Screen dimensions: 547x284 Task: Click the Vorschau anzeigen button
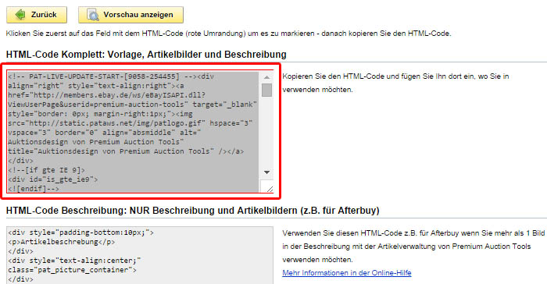[x=130, y=15]
